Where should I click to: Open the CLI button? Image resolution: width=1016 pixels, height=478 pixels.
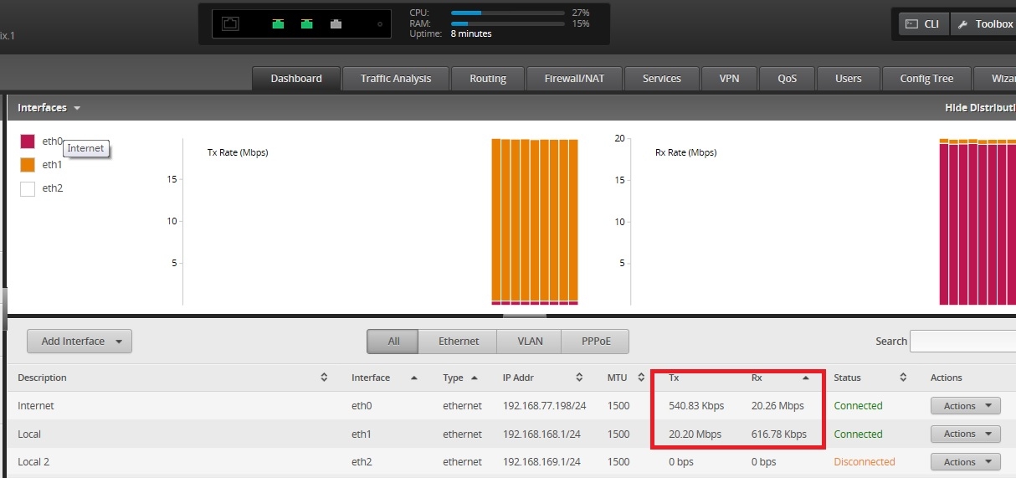click(924, 24)
